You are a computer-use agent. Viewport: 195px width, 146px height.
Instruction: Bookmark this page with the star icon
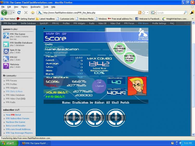click(x=144, y=12)
